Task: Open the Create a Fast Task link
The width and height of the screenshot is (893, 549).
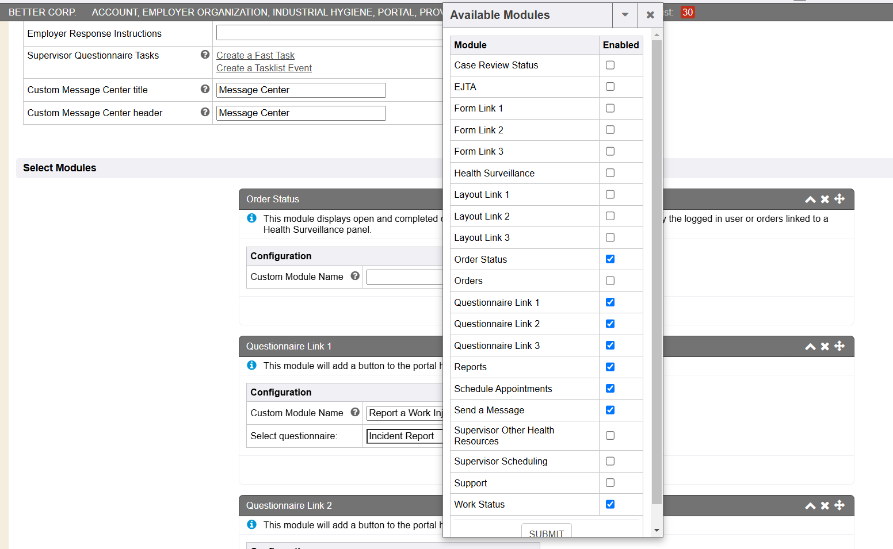Action: tap(255, 55)
